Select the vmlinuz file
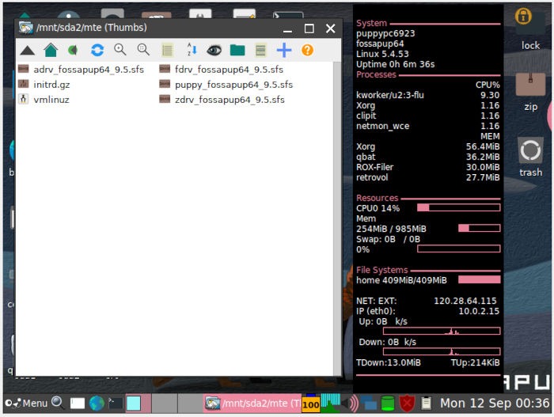Viewport: 554px width, 417px height. point(44,100)
